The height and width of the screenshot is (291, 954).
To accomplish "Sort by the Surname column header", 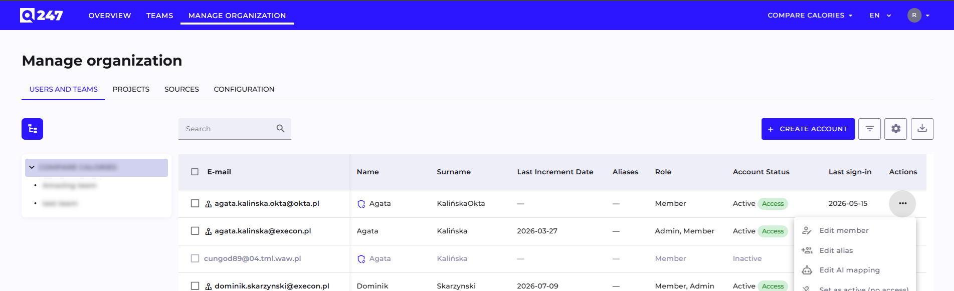I will pyautogui.click(x=454, y=172).
